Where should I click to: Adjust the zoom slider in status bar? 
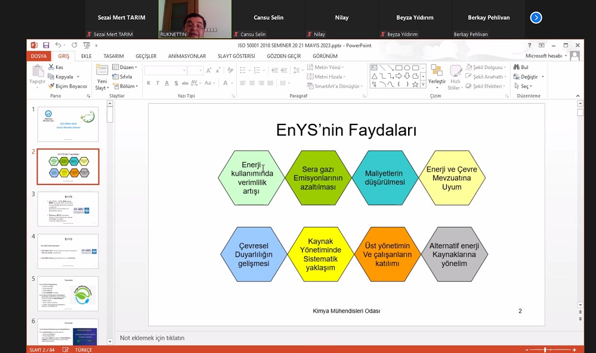(x=546, y=349)
